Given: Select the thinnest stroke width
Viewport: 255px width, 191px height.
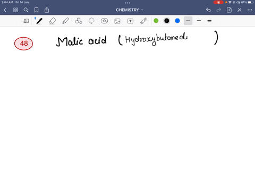Looking at the screenshot, I should 188,21.
